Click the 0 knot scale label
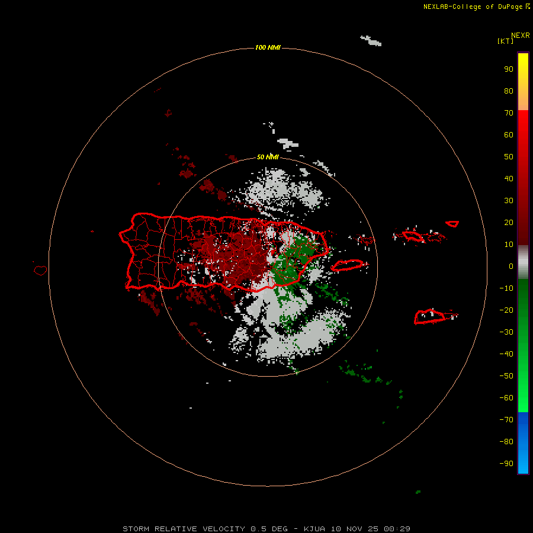The image size is (533, 533). pos(511,266)
